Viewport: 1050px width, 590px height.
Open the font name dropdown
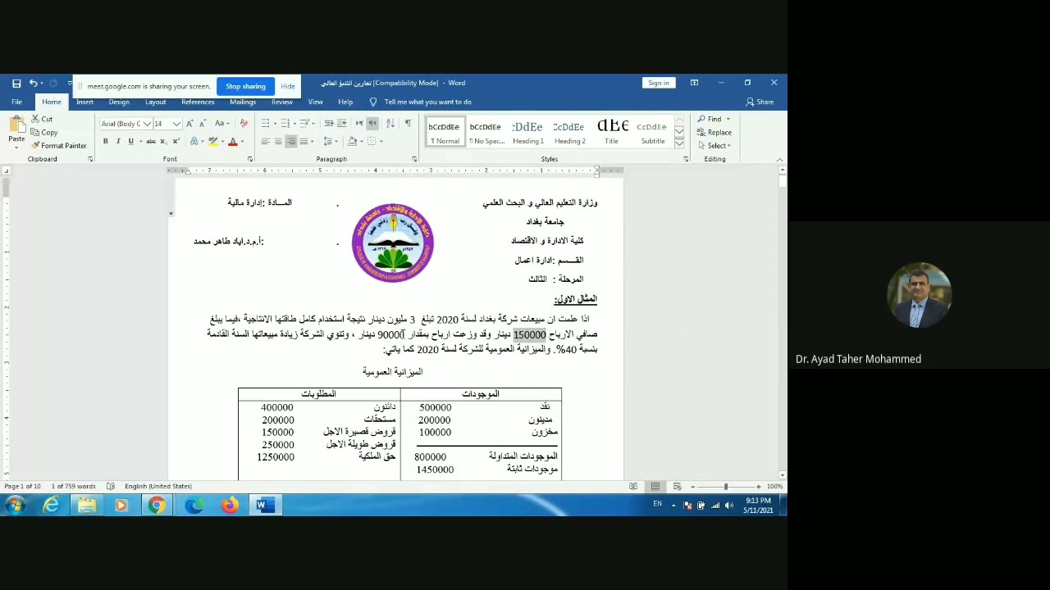tap(147, 124)
